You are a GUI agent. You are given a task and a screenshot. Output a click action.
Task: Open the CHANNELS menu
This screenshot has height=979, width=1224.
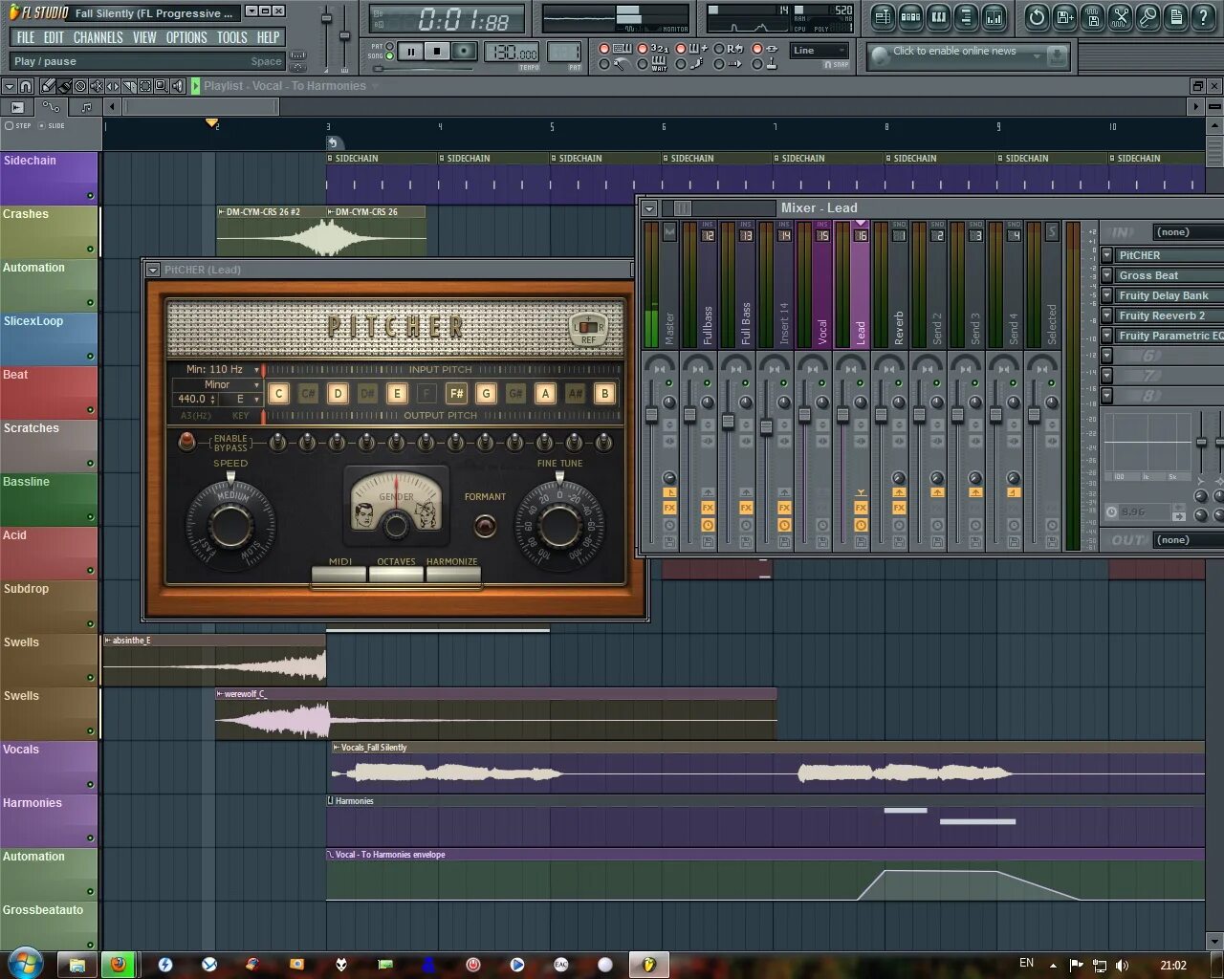[x=98, y=37]
